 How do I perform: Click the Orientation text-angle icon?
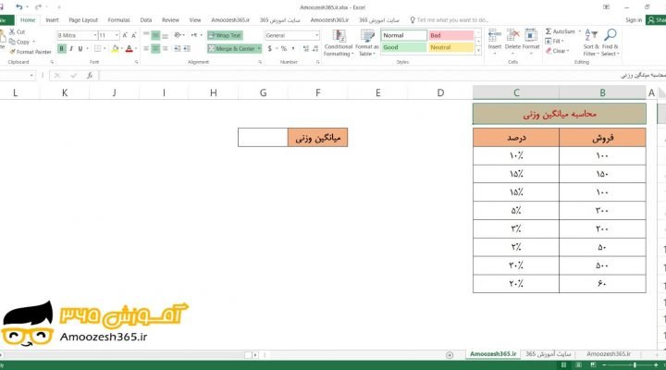(178, 35)
